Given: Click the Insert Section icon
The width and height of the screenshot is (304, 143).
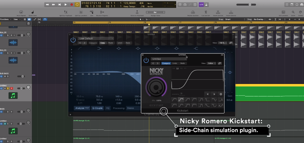Looking at the screenshot, I should tap(218, 12).
